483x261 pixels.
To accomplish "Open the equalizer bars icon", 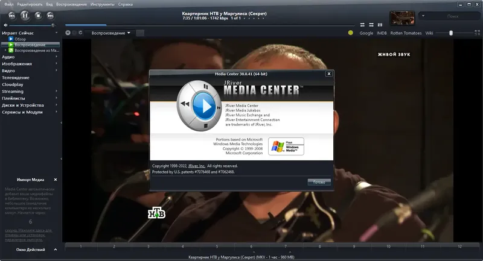I will click(380, 25).
